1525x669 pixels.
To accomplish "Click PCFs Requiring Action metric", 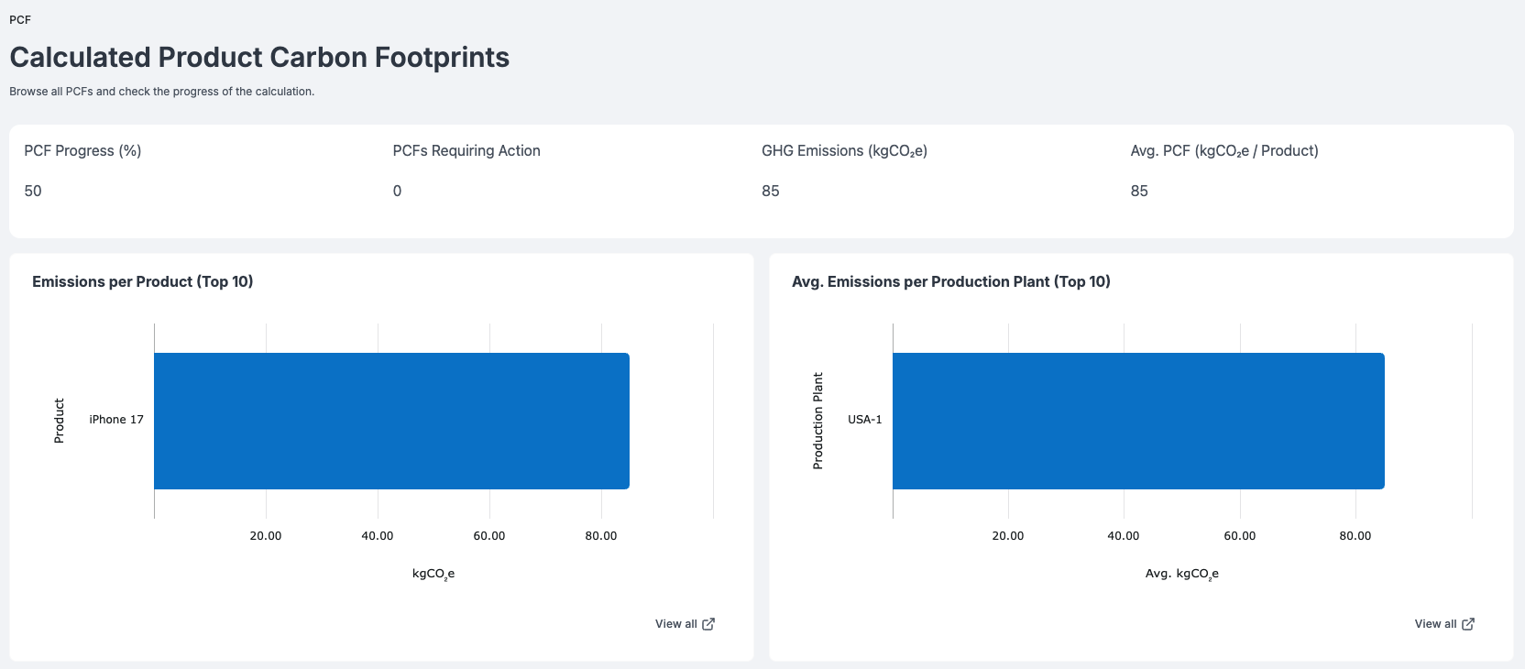I will (466, 151).
